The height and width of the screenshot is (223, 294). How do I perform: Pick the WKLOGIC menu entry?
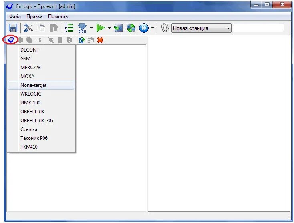[41, 94]
